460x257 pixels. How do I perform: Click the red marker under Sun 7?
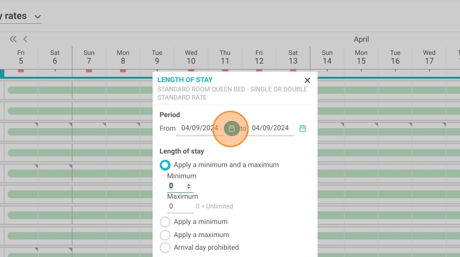[x=89, y=71]
